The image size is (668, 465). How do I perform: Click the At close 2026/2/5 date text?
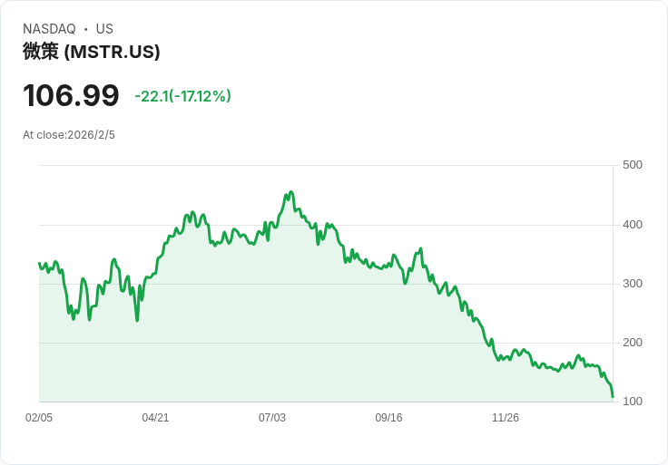[x=69, y=135]
